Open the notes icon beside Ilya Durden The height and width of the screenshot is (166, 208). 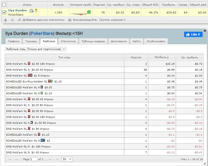31,11
